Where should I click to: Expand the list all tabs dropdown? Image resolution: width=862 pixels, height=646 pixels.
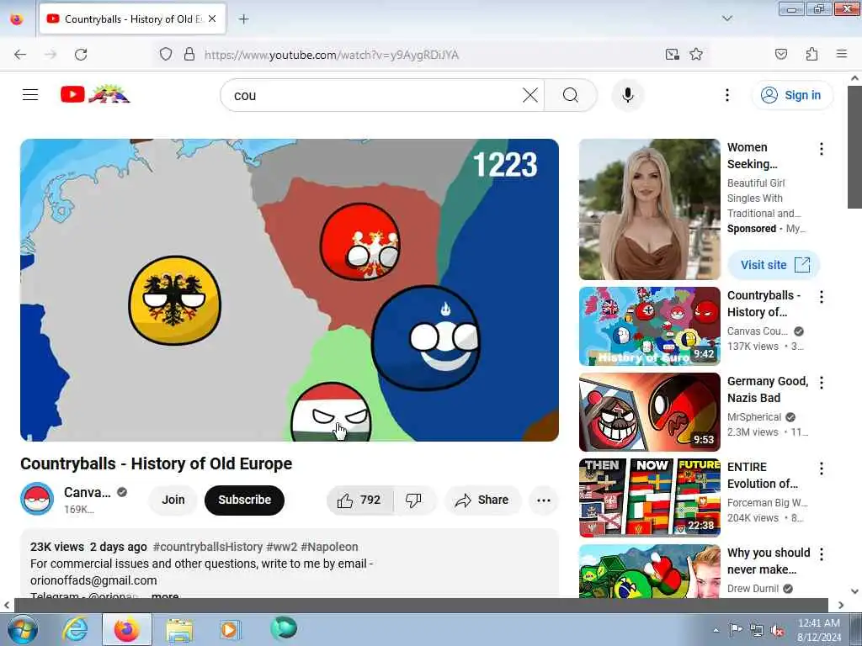point(726,19)
